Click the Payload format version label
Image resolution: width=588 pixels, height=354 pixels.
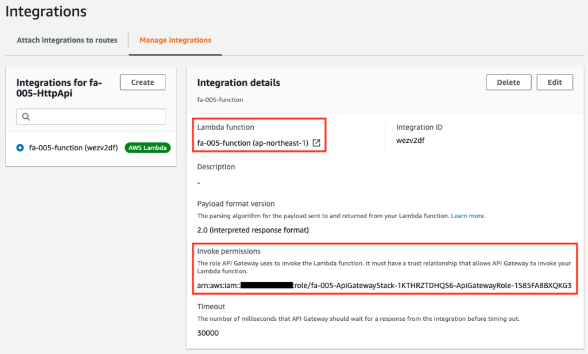click(x=236, y=204)
